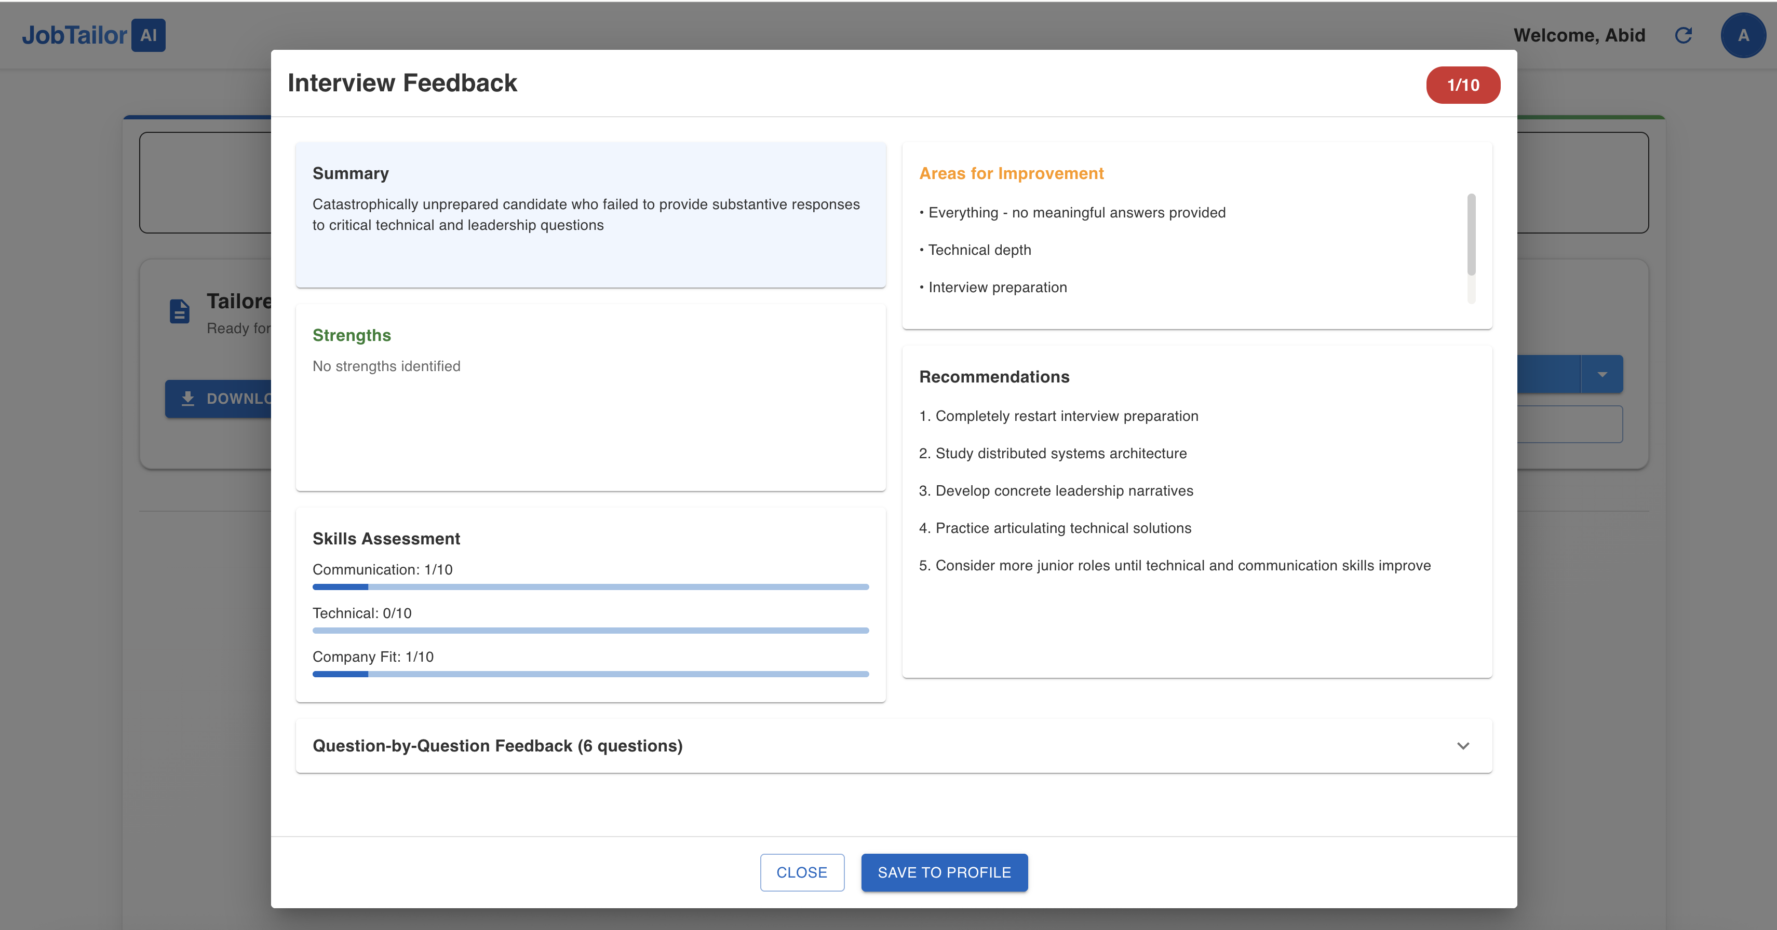1777x930 pixels.
Task: Click the Company Fit score label
Action: 372,657
